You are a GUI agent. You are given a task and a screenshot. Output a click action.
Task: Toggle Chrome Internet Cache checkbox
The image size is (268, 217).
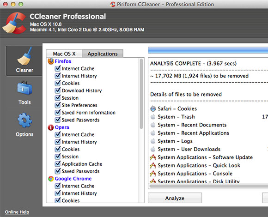pyautogui.click(x=58, y=186)
